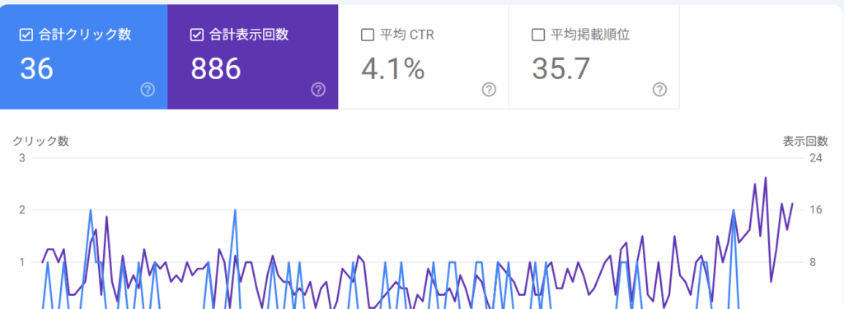This screenshot has width=844, height=309.
Task: Open help icon on 合計表示回数 card
Action: tap(318, 90)
